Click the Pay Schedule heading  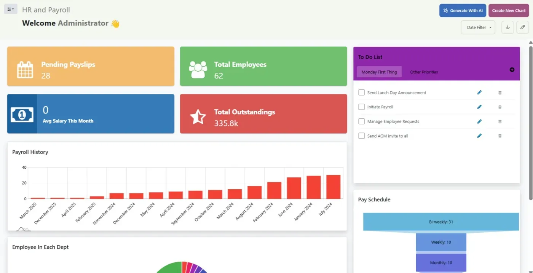pyautogui.click(x=374, y=200)
